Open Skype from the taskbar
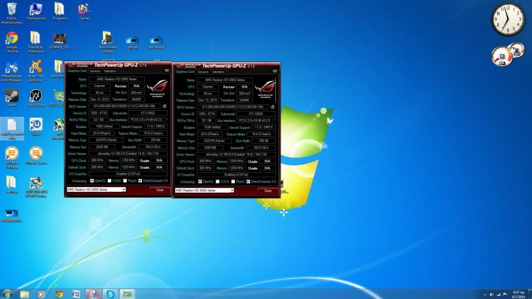This screenshot has width=532, height=299. (x=110, y=294)
